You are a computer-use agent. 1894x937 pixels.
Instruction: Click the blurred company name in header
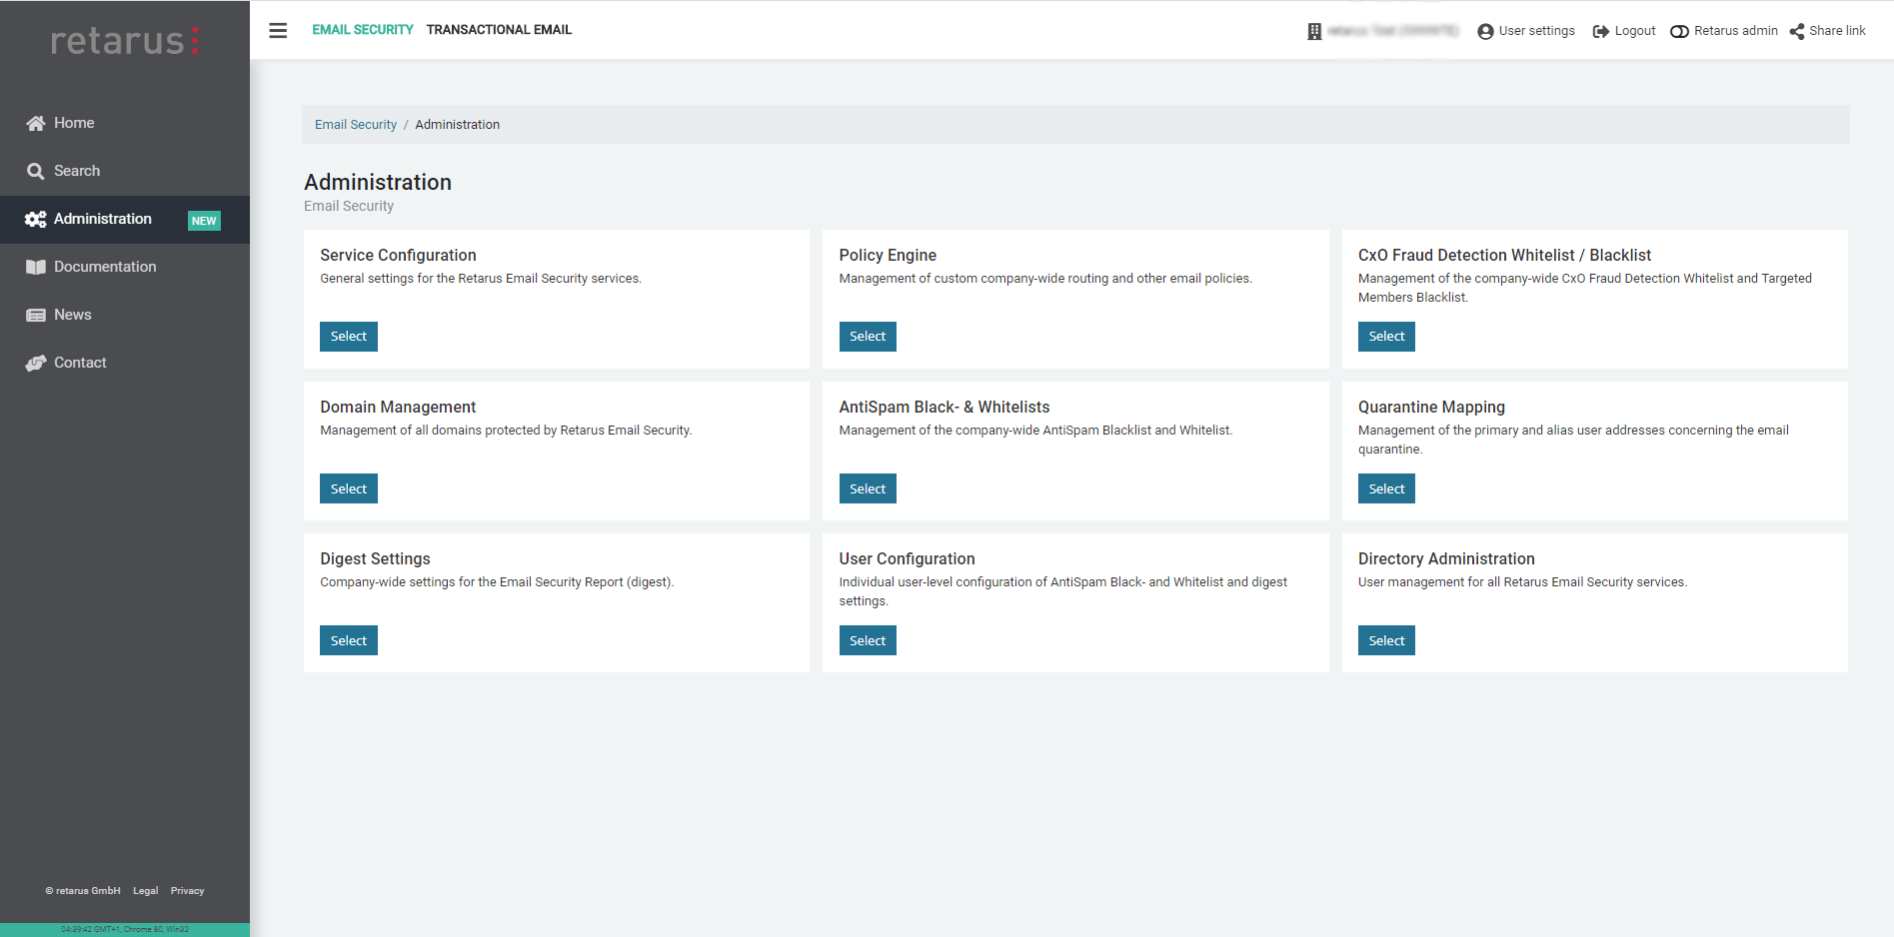point(1392,31)
